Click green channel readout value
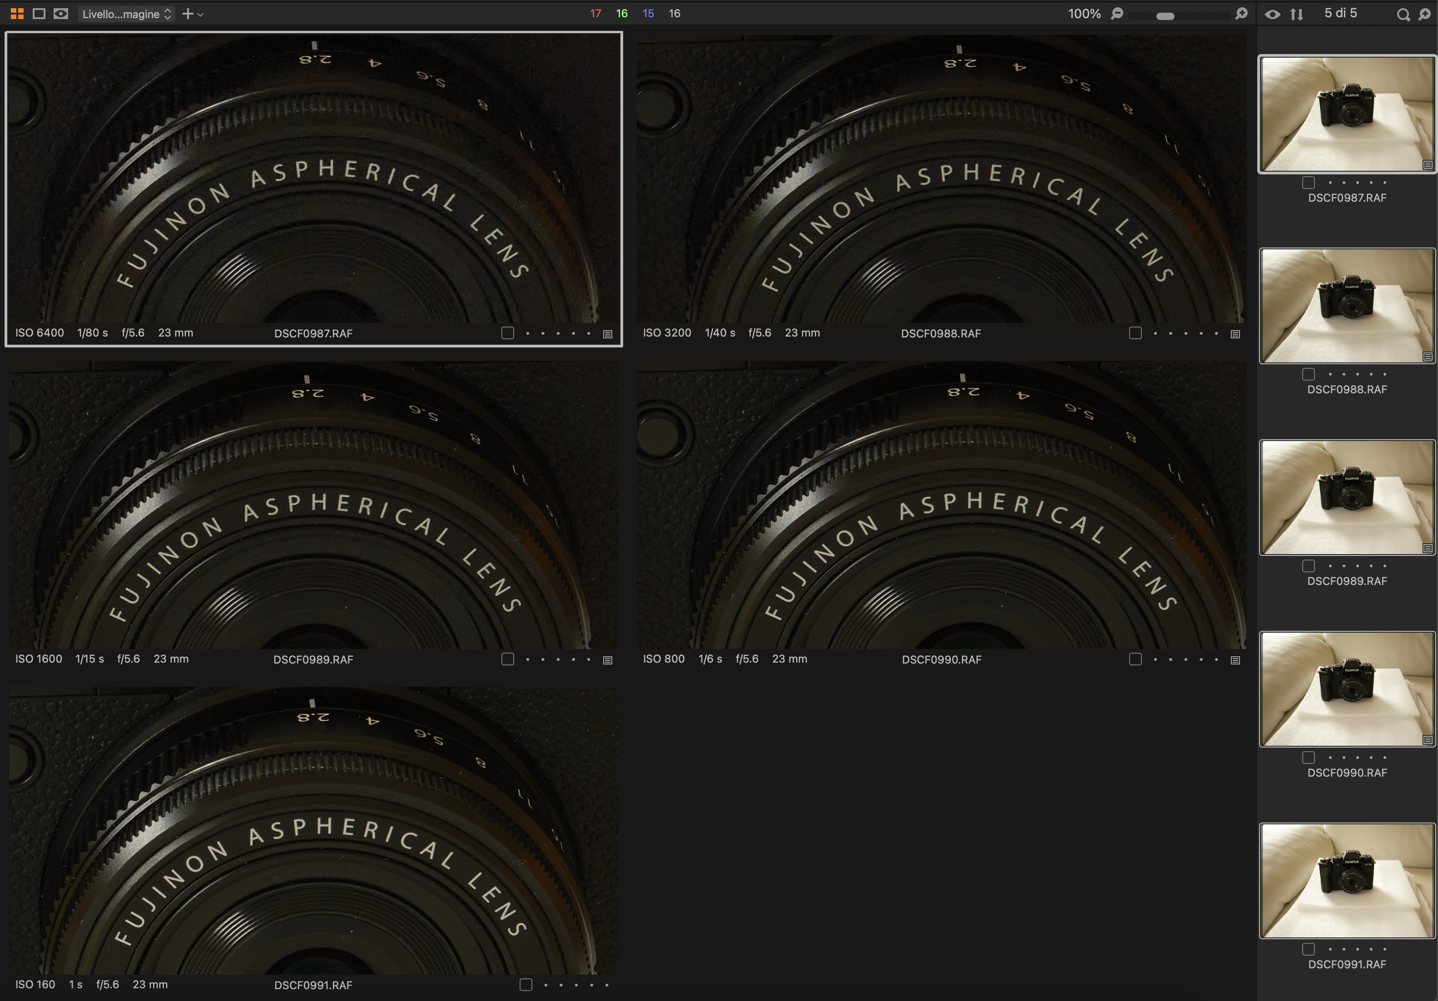The image size is (1438, 1001). (x=621, y=14)
